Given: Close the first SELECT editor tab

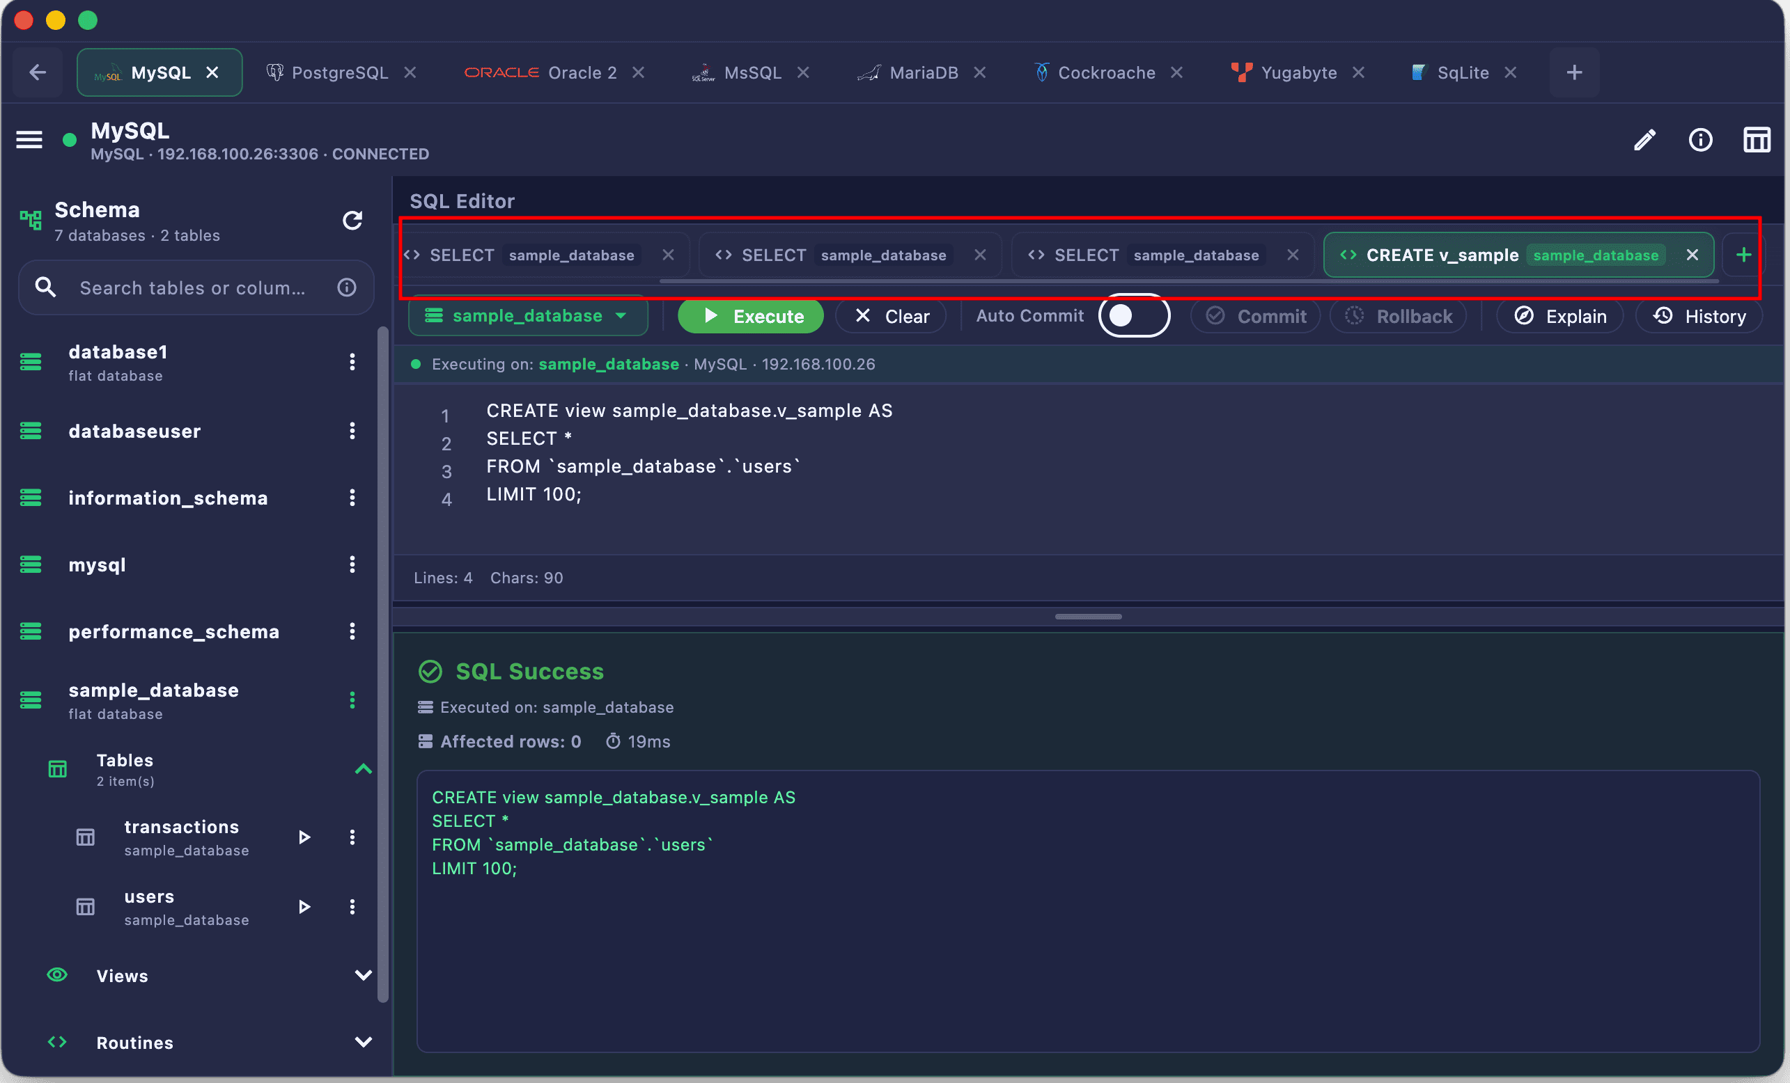Looking at the screenshot, I should tap(669, 255).
